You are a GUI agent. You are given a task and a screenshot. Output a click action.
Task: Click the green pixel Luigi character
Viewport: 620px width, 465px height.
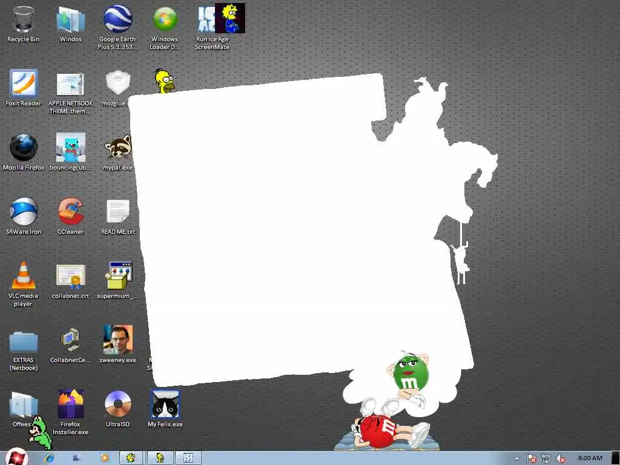pyautogui.click(x=41, y=432)
